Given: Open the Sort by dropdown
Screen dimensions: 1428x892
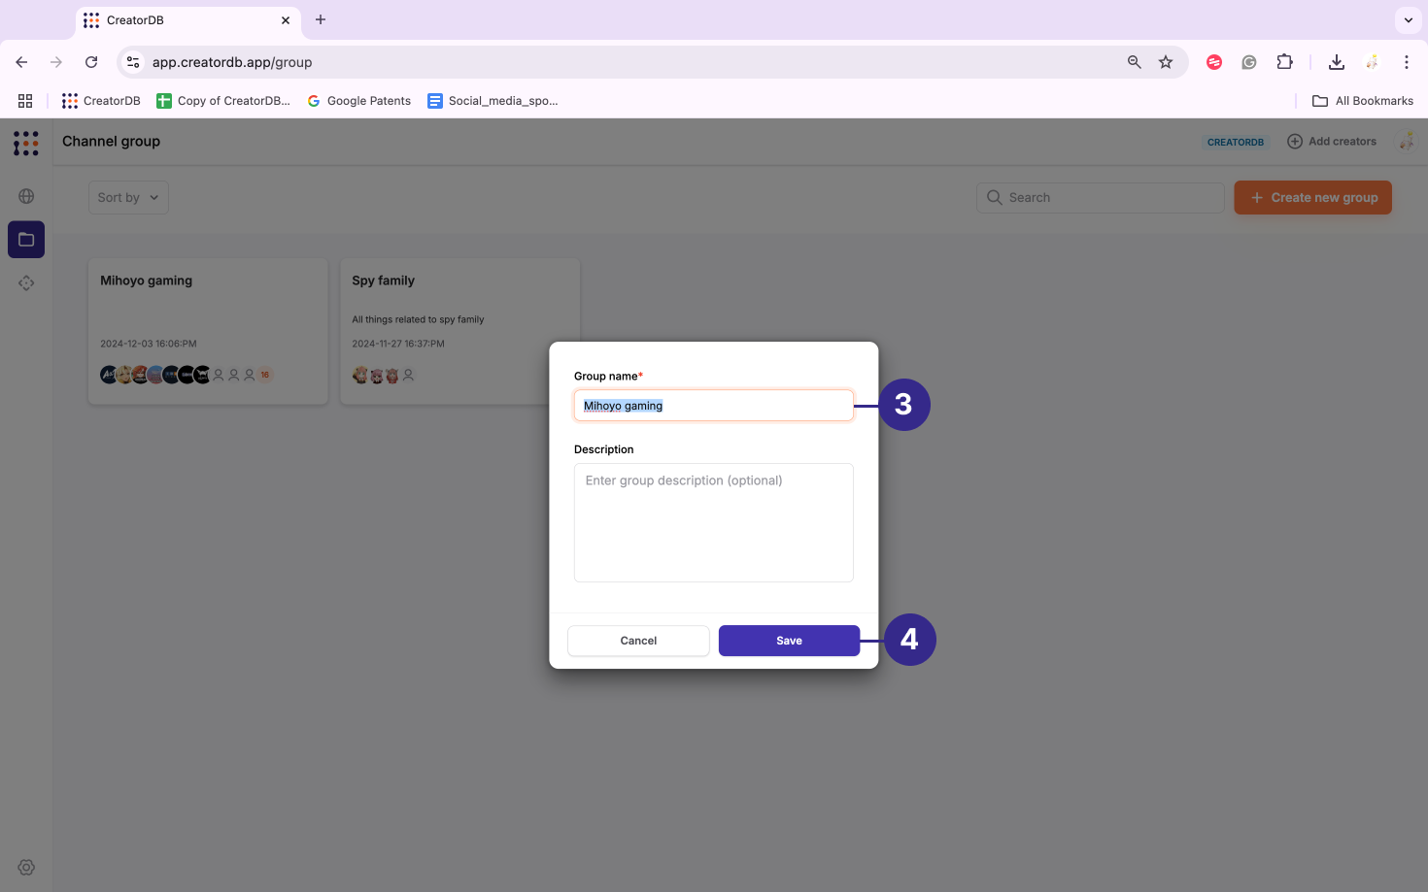Looking at the screenshot, I should point(128,197).
